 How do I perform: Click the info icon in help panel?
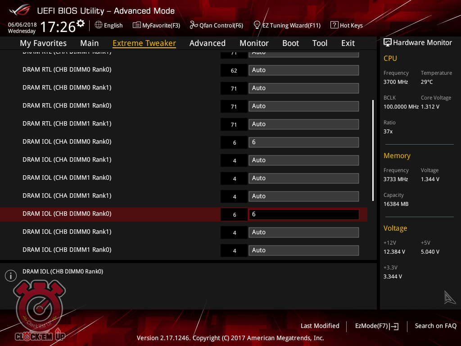(x=10, y=276)
